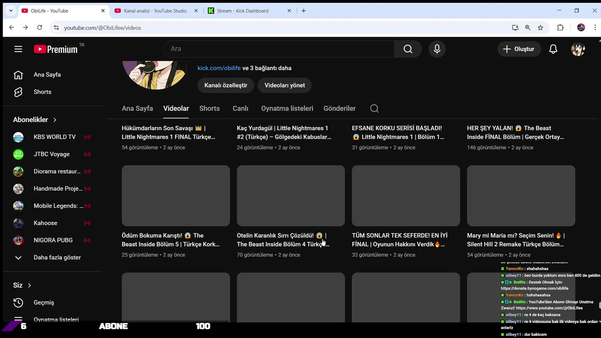The image size is (601, 338).
Task: Open the tab search dropdown arrow
Action: 11,11
